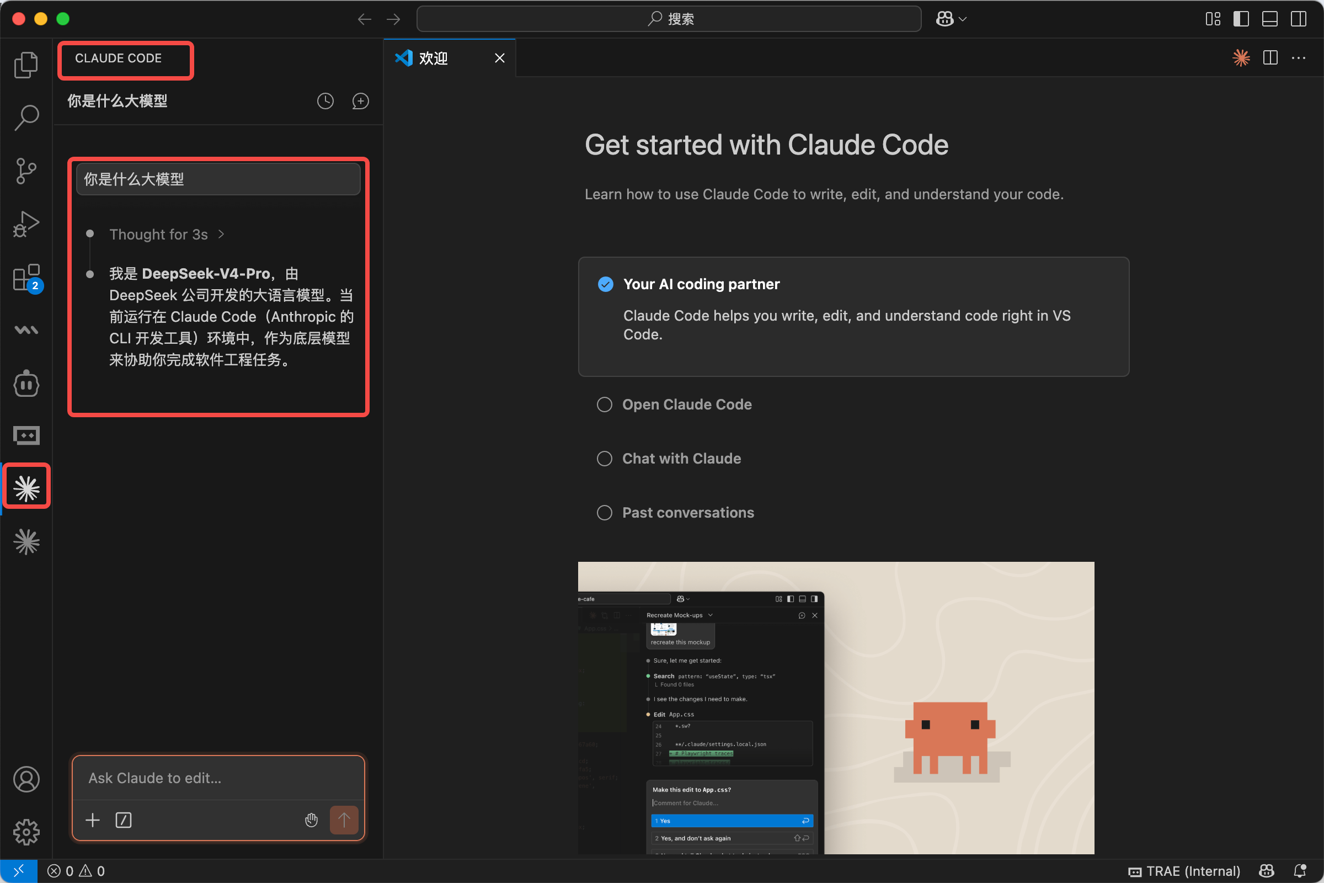The image size is (1324, 883).
Task: Open Source Control branch icon
Action: tap(26, 171)
